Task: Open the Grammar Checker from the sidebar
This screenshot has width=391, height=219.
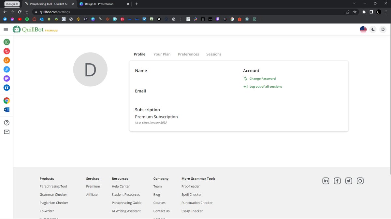Action: (x=7, y=51)
